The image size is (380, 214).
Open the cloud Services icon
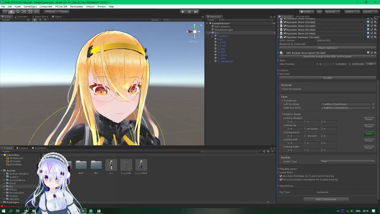(319, 12)
